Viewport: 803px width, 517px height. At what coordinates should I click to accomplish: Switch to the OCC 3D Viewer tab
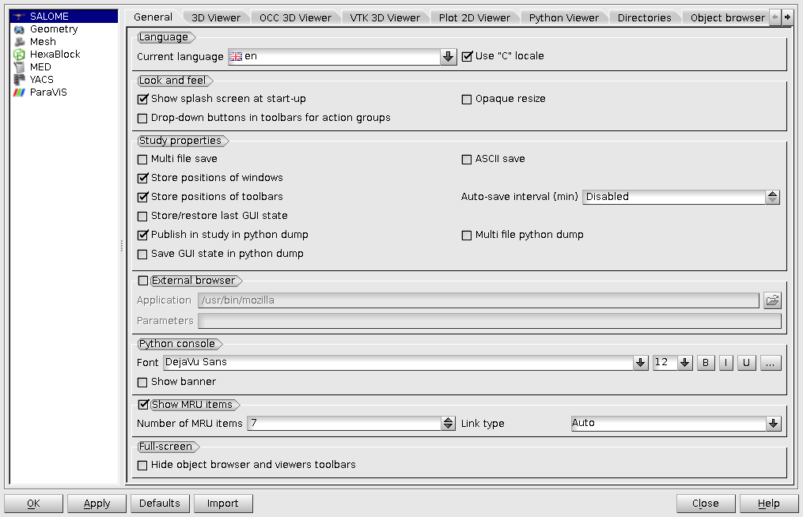coord(295,17)
